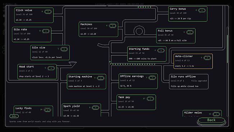Image resolution: width=234 pixels, height=132 pixels.
Task: Click the vertical scrollbar on right edge
Action: (x=227, y=49)
